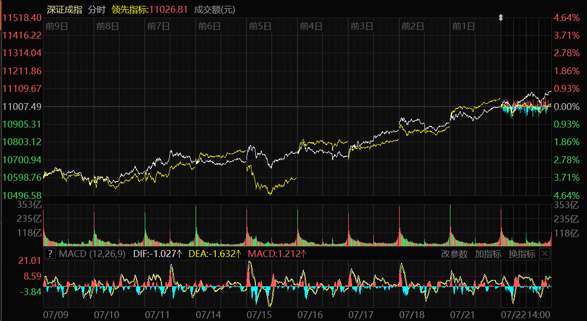This screenshot has height=321, width=587.
Task: Click the DIF value up-arrow indicator
Action: [180, 254]
